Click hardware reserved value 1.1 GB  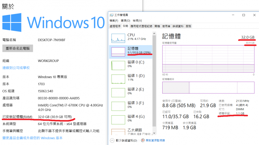[x=240, y=113]
